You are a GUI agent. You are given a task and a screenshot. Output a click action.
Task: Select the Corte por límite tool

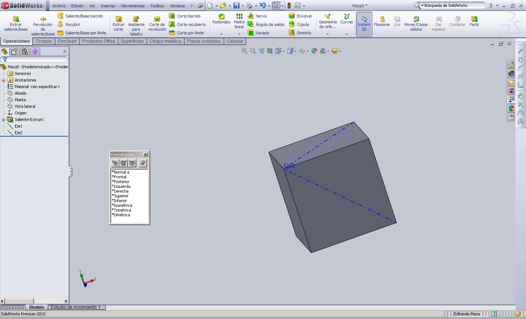pyautogui.click(x=186, y=33)
